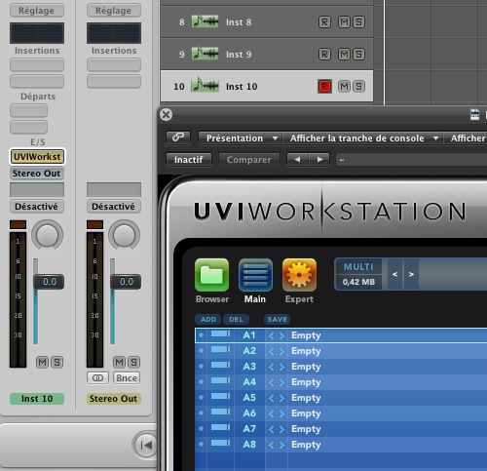This screenshot has width=487, height=471.
Task: Open the UVI Workstation Browser folder icon
Action: 211,275
